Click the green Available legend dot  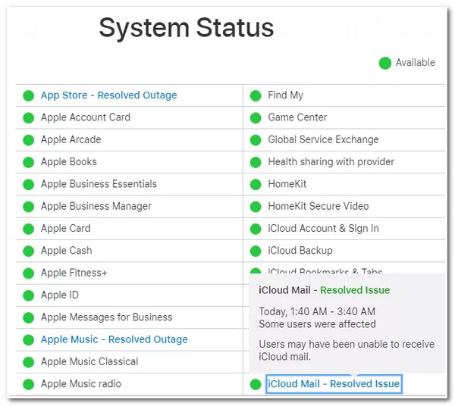click(385, 63)
